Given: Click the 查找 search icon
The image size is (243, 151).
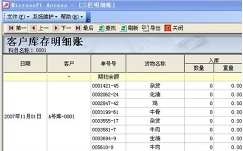Looking at the screenshot, I should [x=100, y=28].
